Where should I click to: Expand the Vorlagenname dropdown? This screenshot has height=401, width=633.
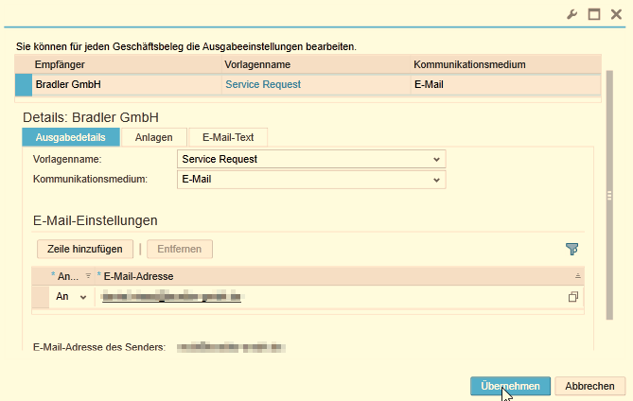pos(436,159)
